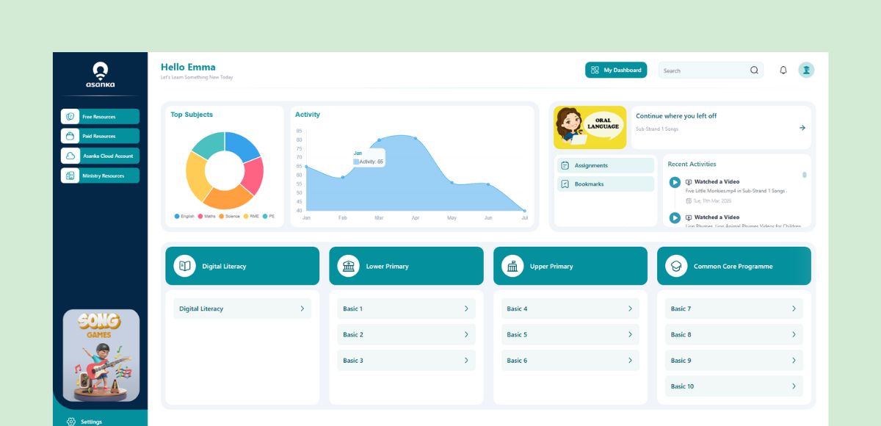Open the user profile avatar
The image size is (881, 426).
[806, 71]
